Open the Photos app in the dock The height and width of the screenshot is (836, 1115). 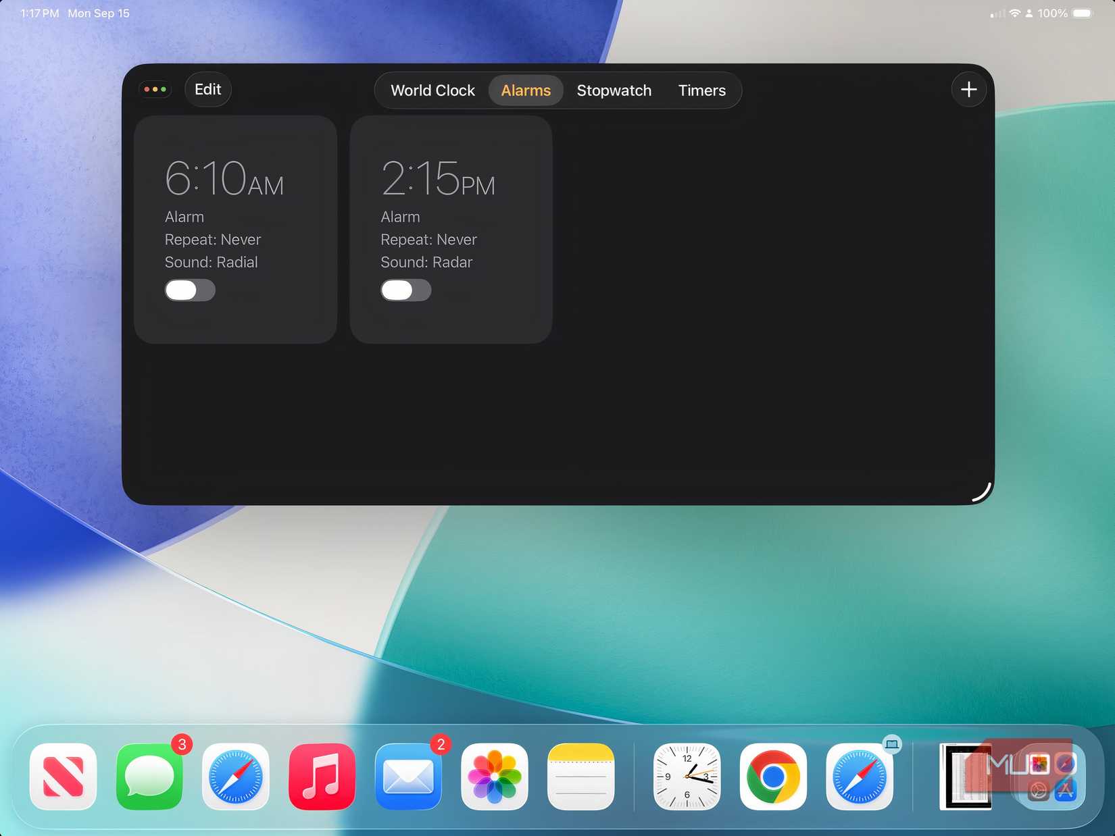[x=494, y=777]
